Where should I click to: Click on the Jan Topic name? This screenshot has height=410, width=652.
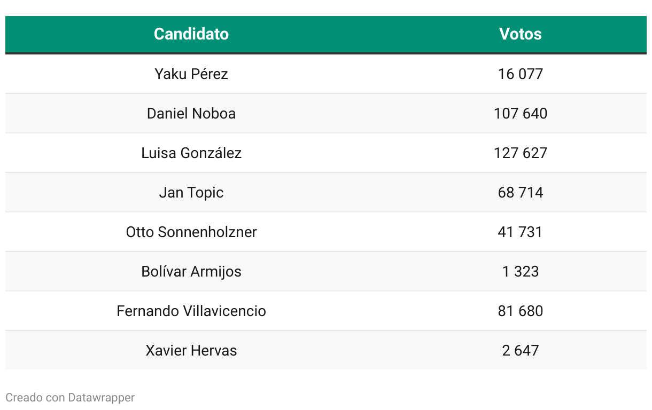pyautogui.click(x=191, y=192)
